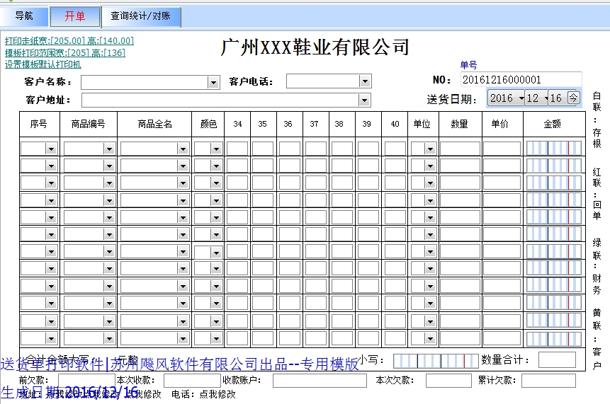Click first row size 34 field
This screenshot has height=404, width=610.
(237, 149)
